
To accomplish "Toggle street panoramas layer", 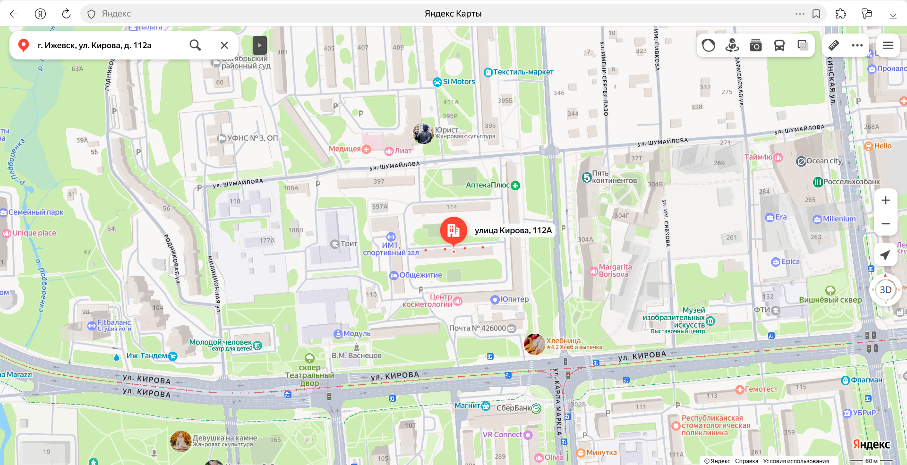I will coord(732,45).
